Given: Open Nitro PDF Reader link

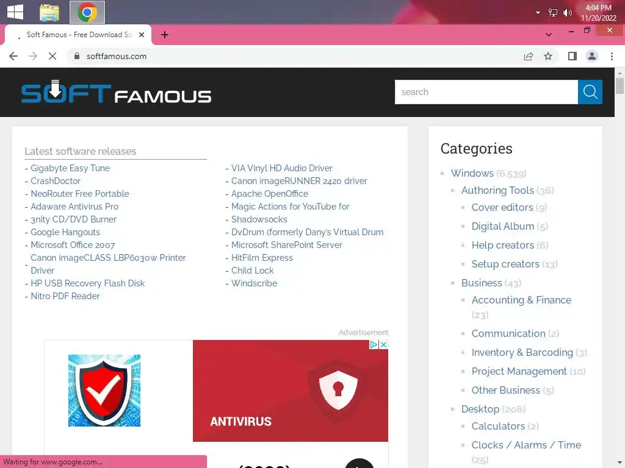Looking at the screenshot, I should point(65,296).
